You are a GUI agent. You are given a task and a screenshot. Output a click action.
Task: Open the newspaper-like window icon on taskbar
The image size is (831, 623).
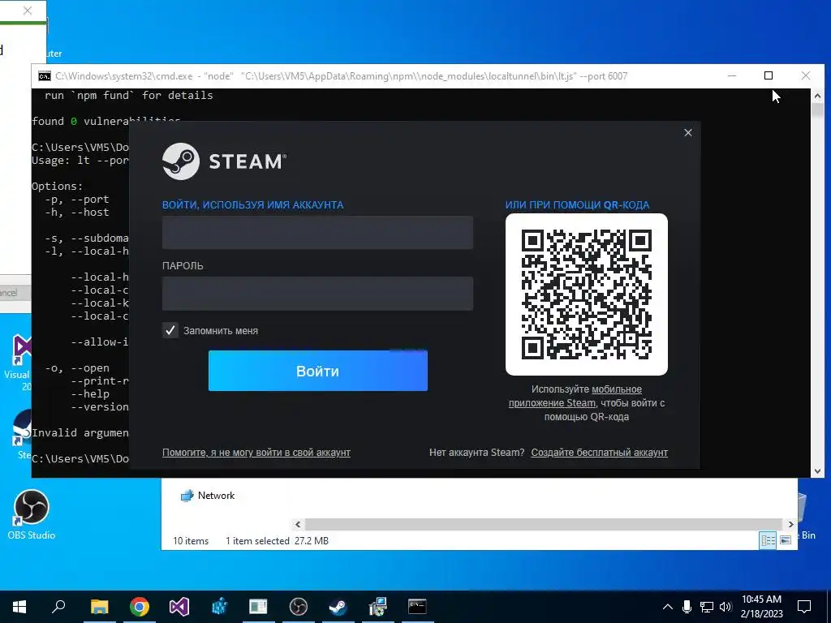[258, 607]
